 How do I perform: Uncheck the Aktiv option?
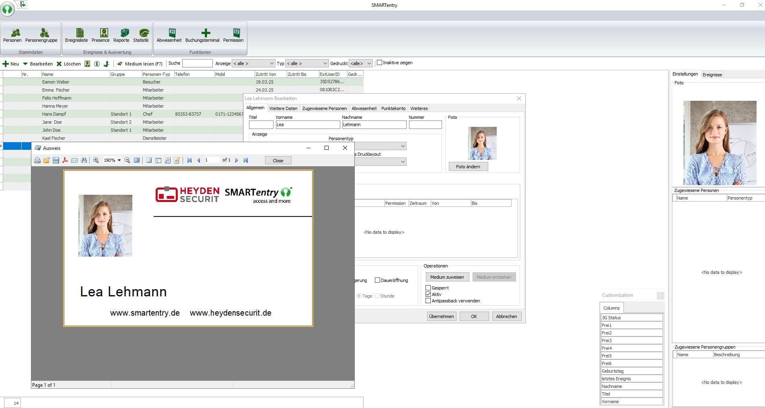[x=428, y=294]
